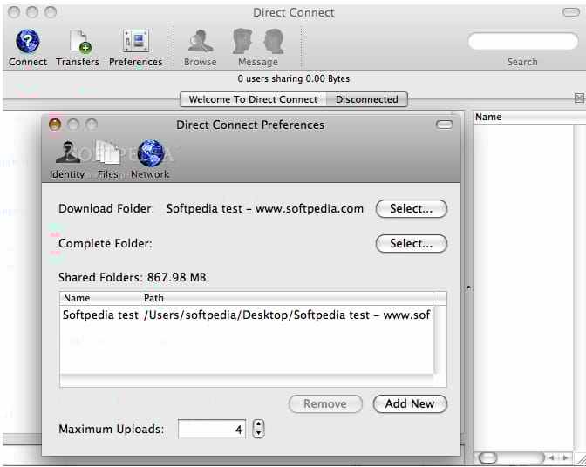Choose the Complete Folder with Select button
This screenshot has width=586, height=467.
pyautogui.click(x=411, y=244)
